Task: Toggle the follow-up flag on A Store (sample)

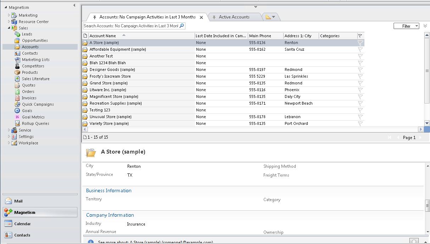Action: click(360, 43)
